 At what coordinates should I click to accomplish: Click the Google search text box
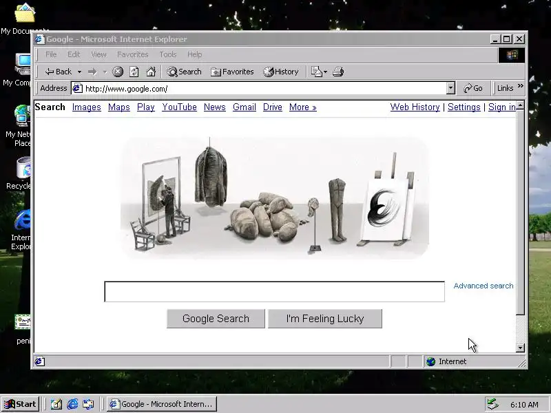pos(274,291)
